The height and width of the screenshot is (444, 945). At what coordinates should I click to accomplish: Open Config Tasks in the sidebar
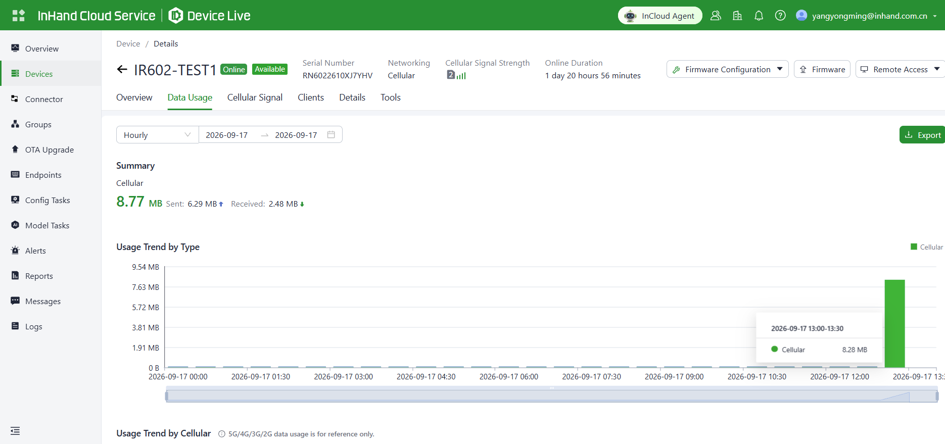point(51,200)
